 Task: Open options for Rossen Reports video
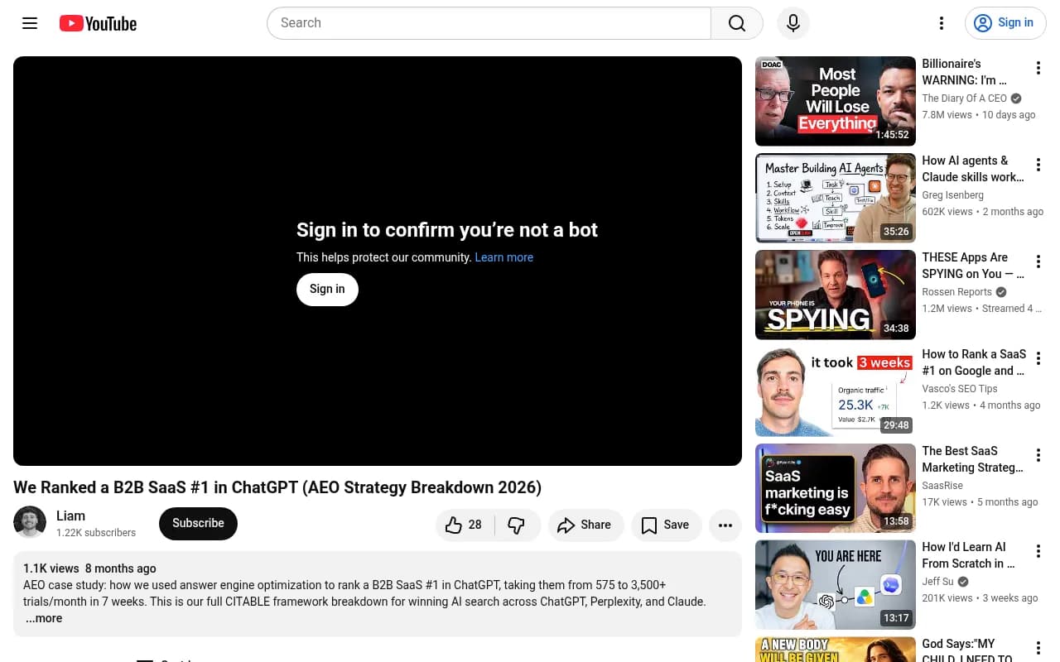coord(1038,262)
